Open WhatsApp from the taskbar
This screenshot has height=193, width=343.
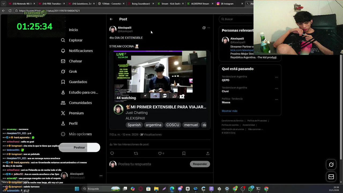[251, 189]
